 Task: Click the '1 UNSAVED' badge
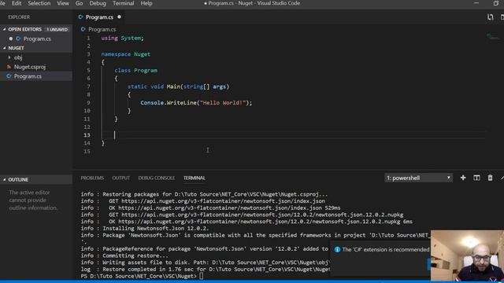pos(57,30)
